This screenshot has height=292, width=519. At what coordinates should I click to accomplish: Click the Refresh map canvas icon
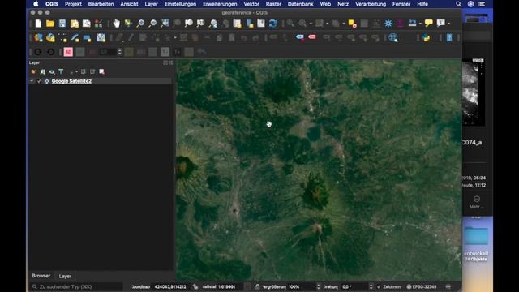coord(273,24)
